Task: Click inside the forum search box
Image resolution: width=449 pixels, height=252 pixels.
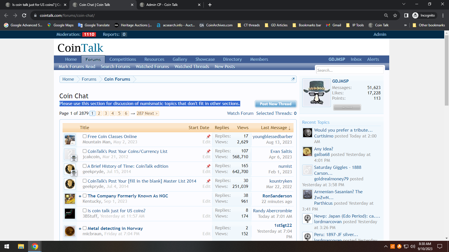Action: point(349,70)
